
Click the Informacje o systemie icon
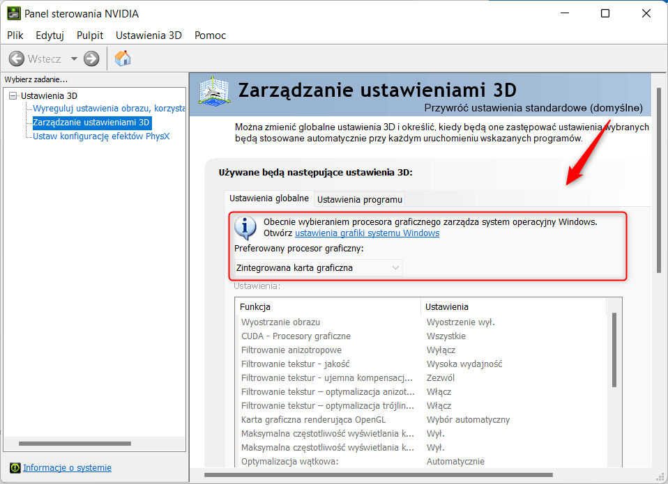click(x=15, y=468)
